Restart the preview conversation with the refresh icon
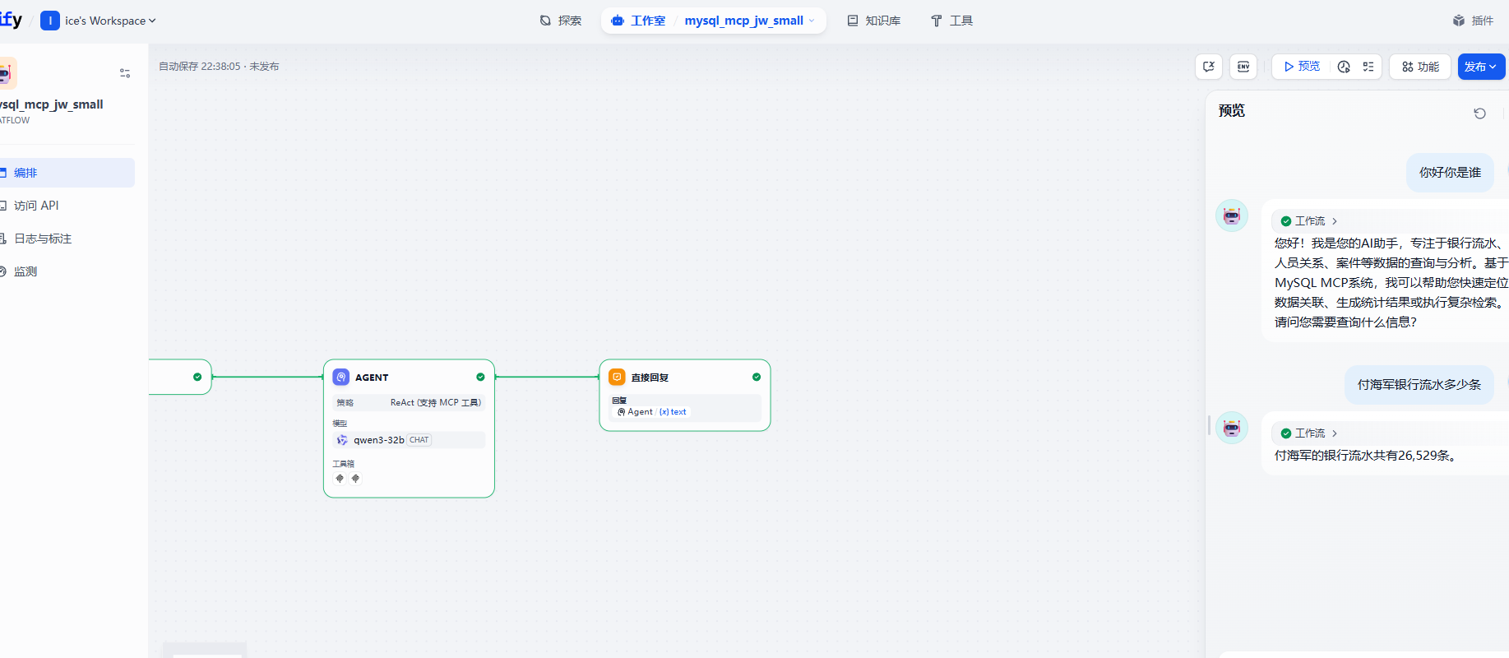1509x658 pixels. click(x=1479, y=114)
